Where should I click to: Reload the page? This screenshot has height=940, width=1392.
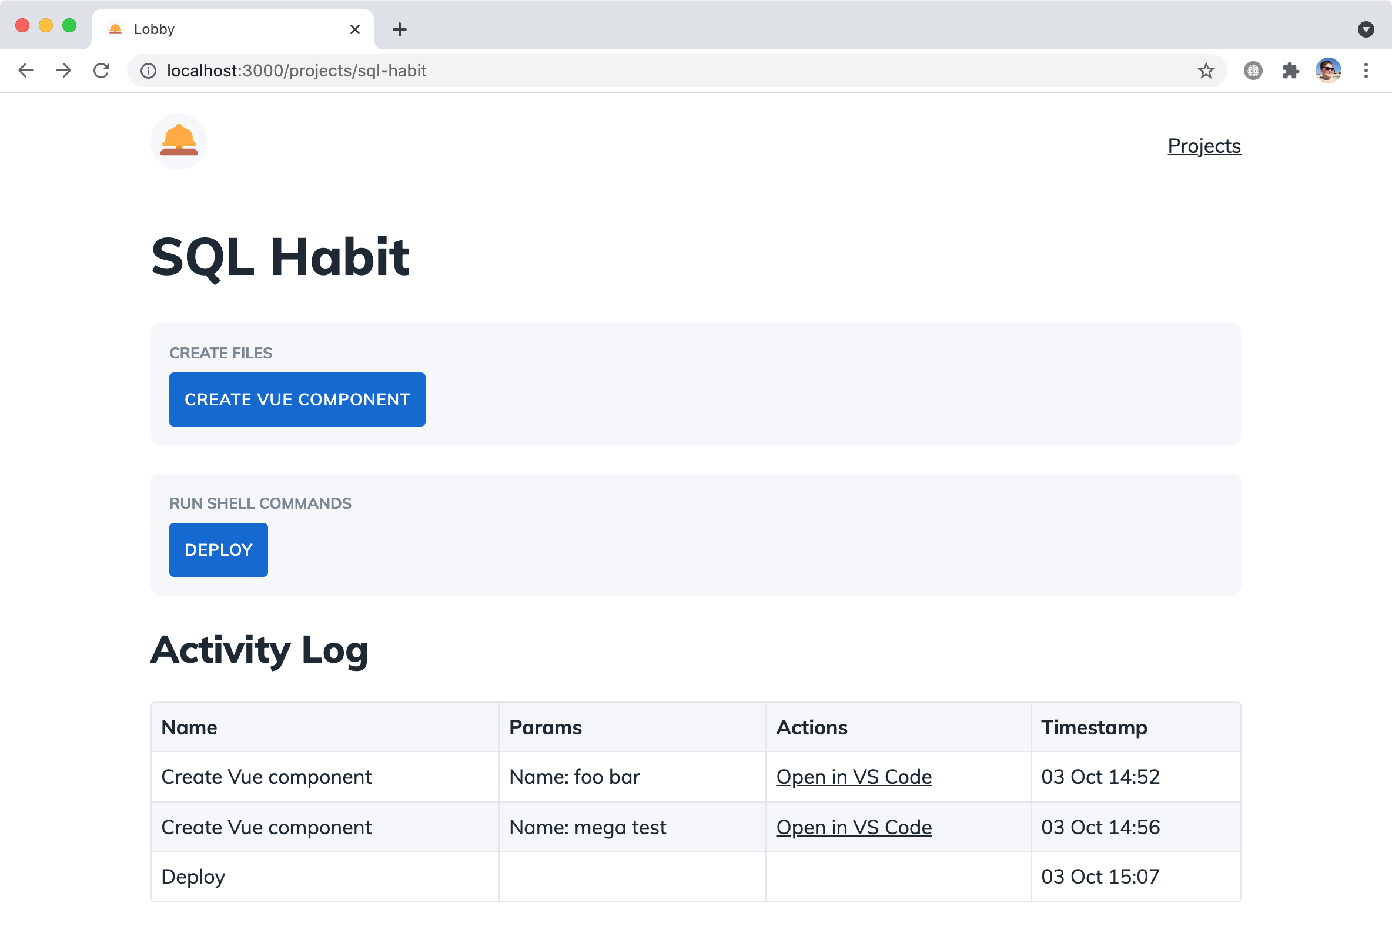click(101, 70)
